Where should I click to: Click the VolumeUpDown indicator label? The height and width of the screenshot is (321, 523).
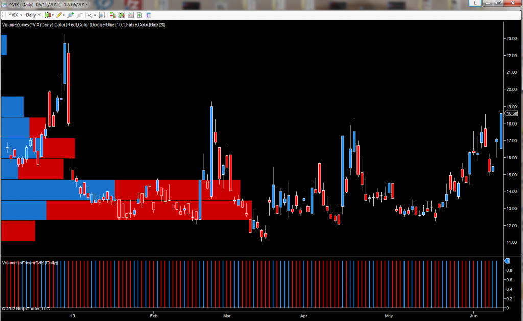click(x=31, y=261)
